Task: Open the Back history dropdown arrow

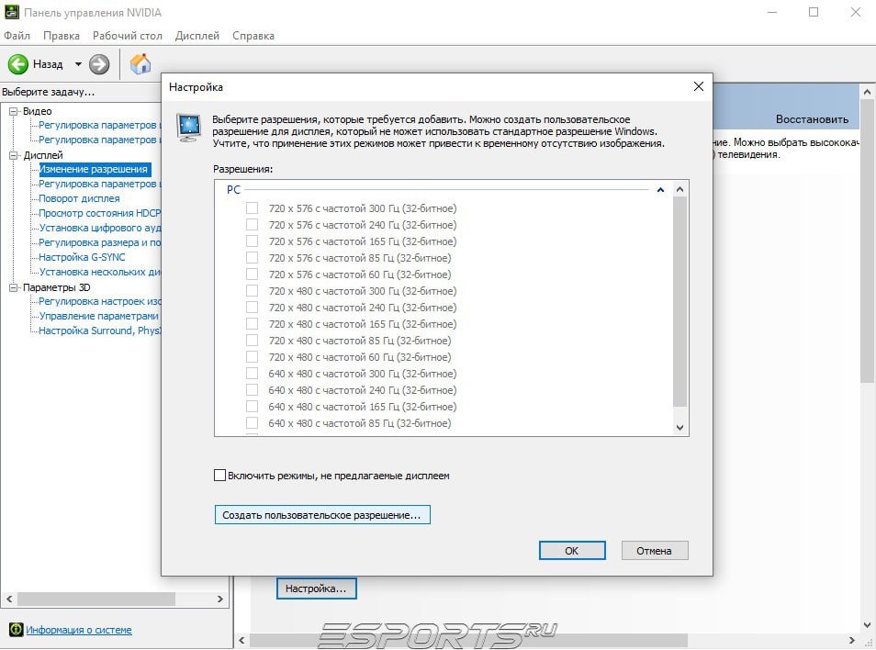Action: pyautogui.click(x=78, y=64)
